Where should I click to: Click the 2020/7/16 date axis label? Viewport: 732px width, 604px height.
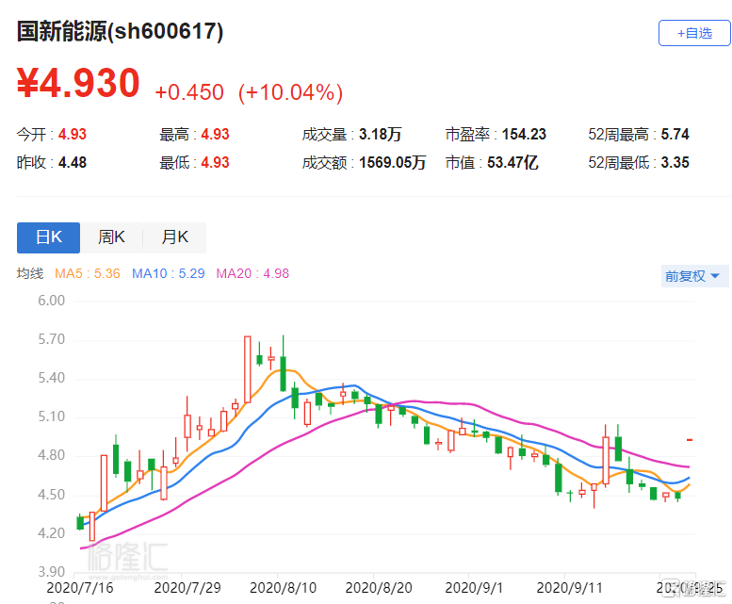coord(80,588)
